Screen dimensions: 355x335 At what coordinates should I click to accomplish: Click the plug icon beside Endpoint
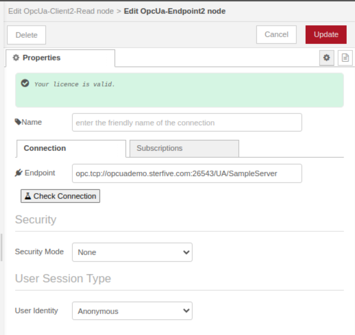coord(19,173)
